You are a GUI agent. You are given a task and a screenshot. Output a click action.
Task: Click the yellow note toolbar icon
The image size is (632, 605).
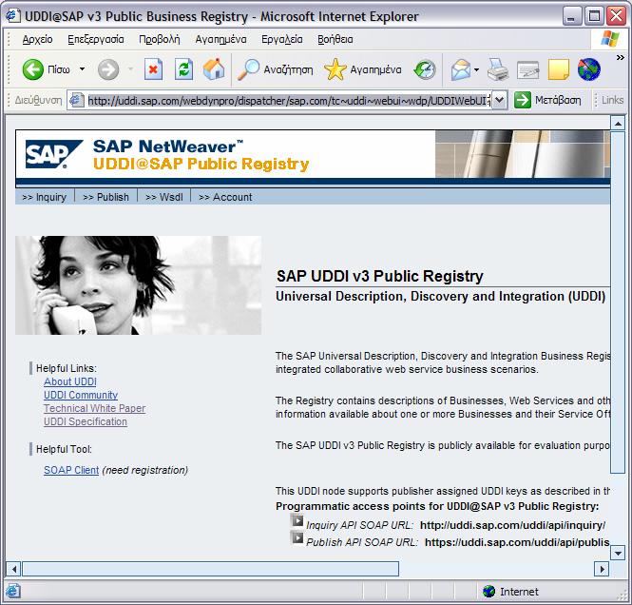pos(559,69)
